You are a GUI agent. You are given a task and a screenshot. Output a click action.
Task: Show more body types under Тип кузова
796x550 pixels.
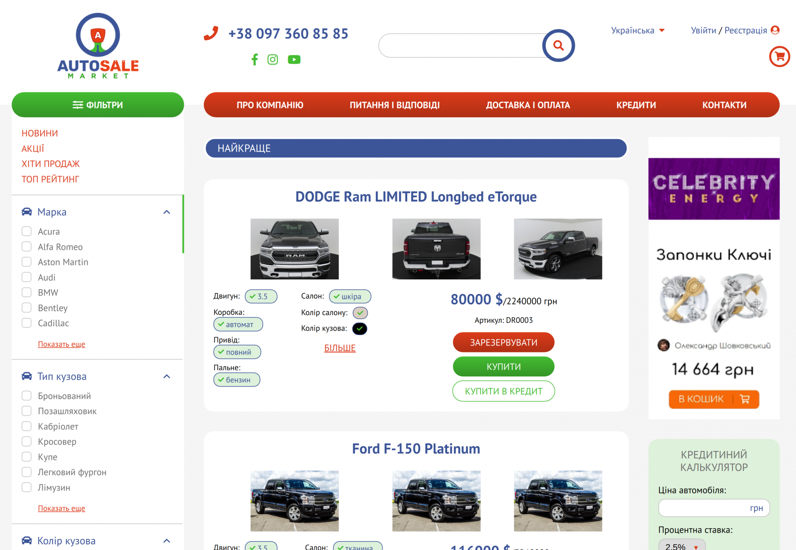61,508
